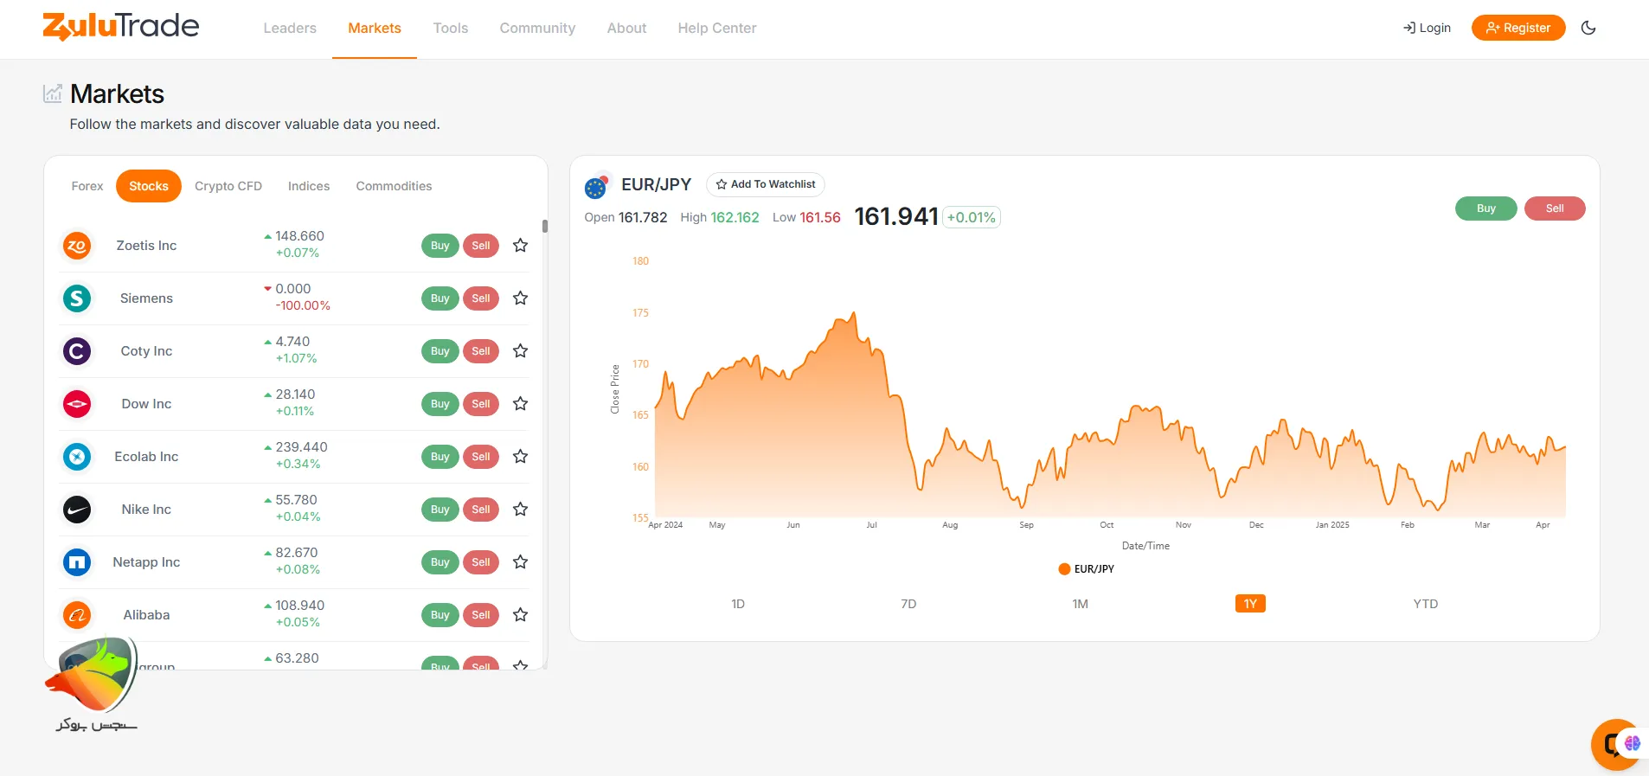Switch to the Crypto CFD tab
The height and width of the screenshot is (776, 1649).
pyautogui.click(x=228, y=186)
